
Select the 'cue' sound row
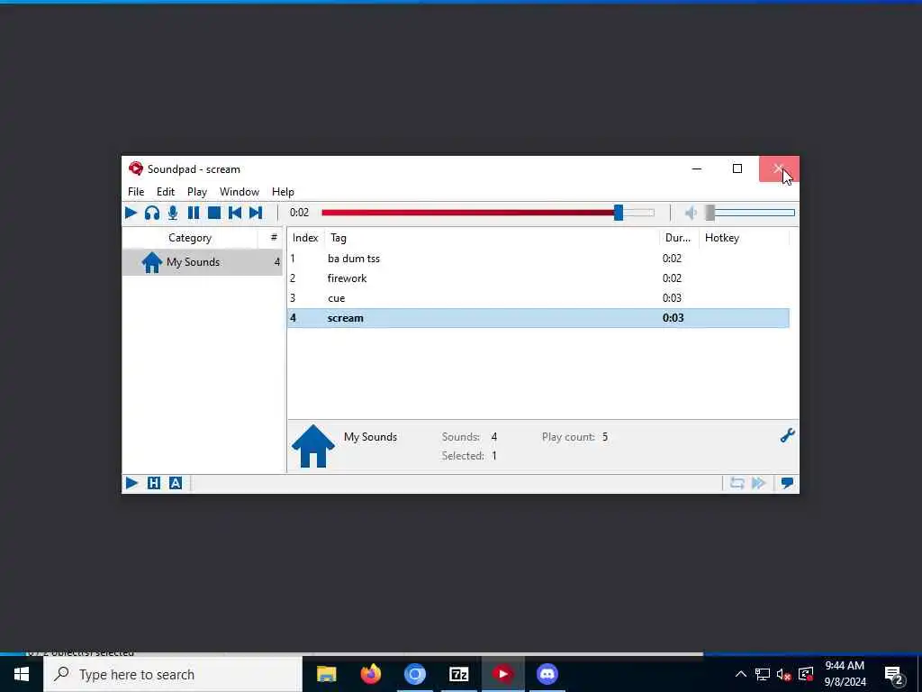(x=538, y=298)
